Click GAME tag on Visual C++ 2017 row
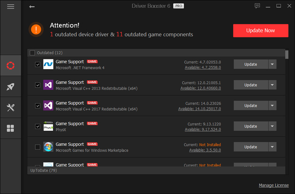The width and height of the screenshot is (295, 194). (x=92, y=103)
